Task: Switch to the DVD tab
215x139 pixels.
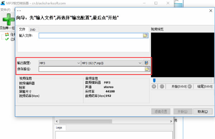Action: 33,30
